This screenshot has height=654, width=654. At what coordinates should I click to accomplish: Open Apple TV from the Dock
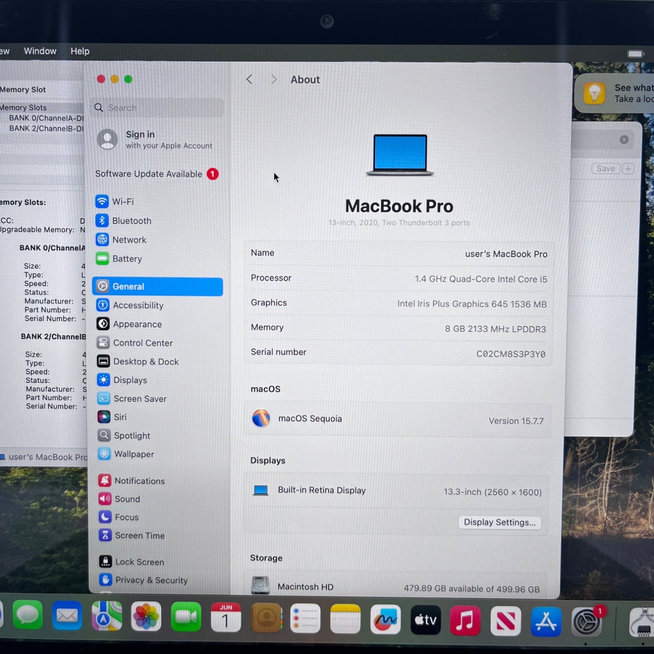[x=425, y=620]
